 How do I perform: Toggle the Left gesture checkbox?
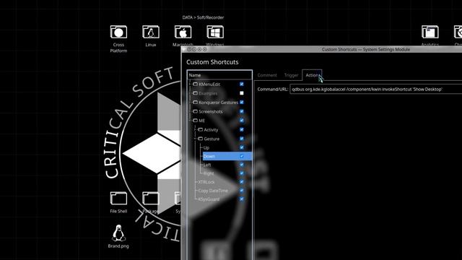click(x=242, y=165)
